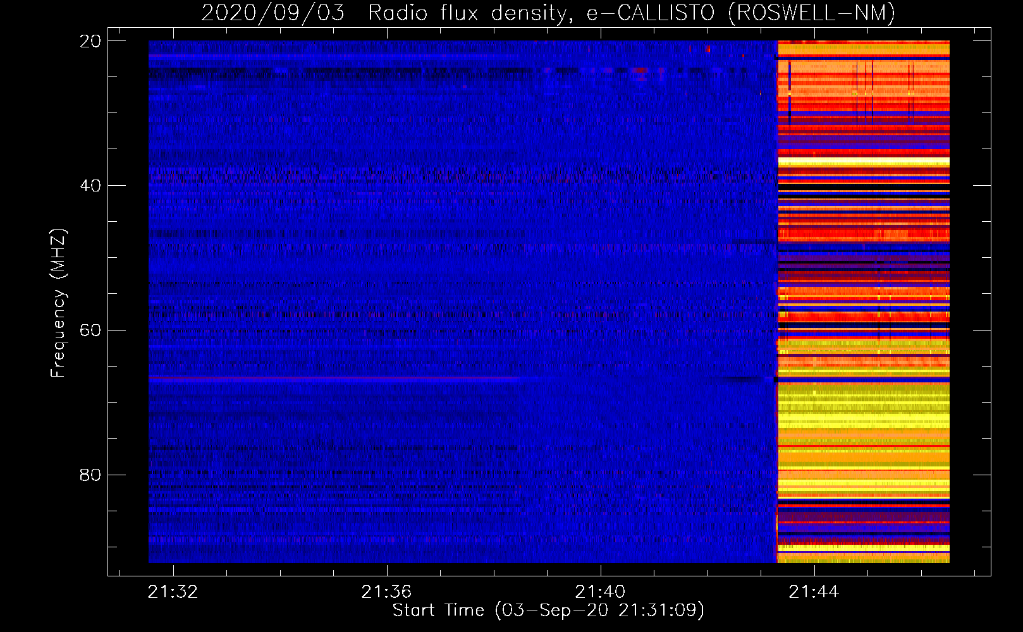Click the '21:40' time tick label
The image size is (1023, 632).
coord(600,592)
